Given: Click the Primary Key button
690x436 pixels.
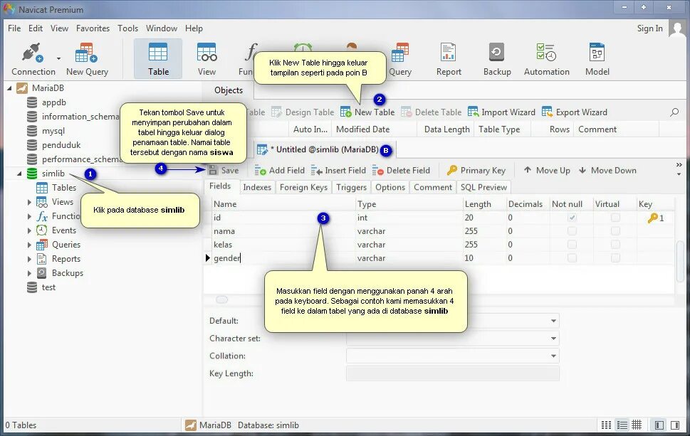Looking at the screenshot, I should coord(476,171).
